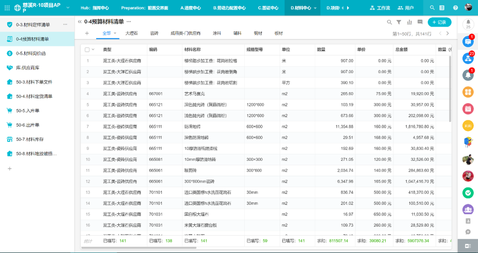Expand the 慈溪R-10项目APP name dropdown
This screenshot has height=253, width=478.
click(67, 8)
